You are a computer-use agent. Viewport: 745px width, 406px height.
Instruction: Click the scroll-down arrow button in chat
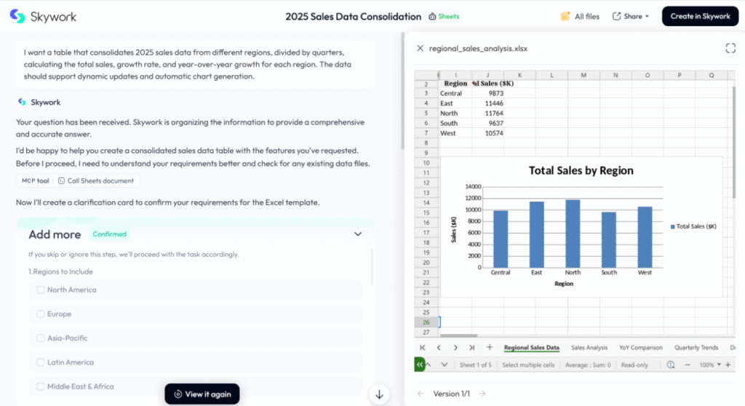pyautogui.click(x=379, y=394)
